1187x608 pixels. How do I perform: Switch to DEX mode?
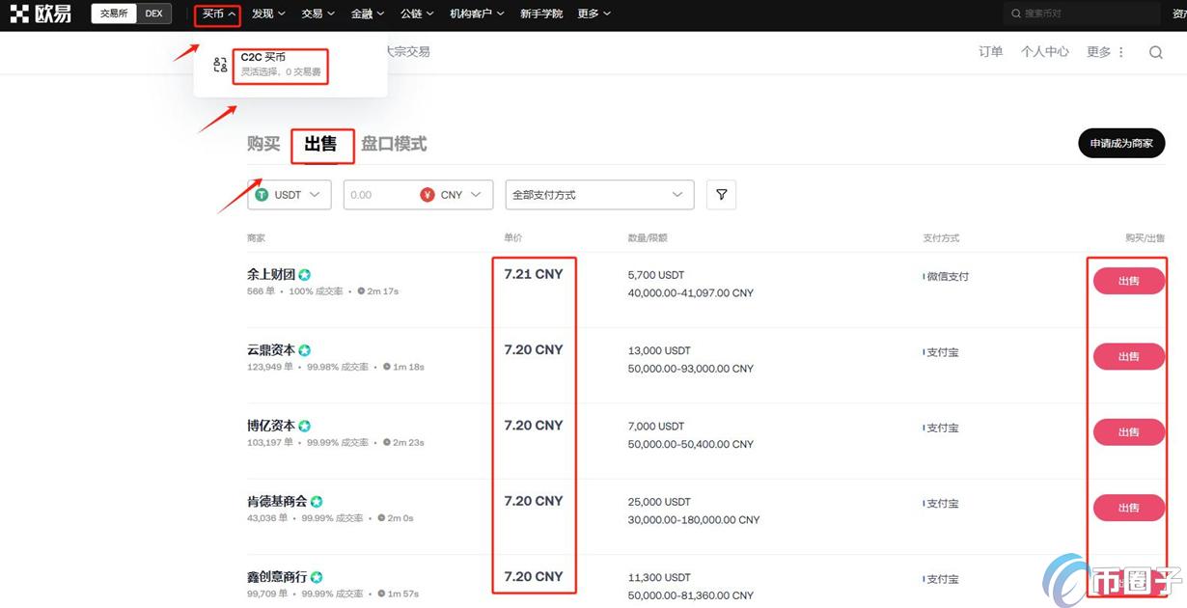coord(153,14)
